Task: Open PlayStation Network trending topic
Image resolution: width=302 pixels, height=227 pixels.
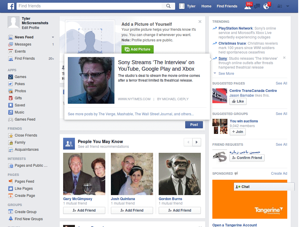Action: click(235, 28)
